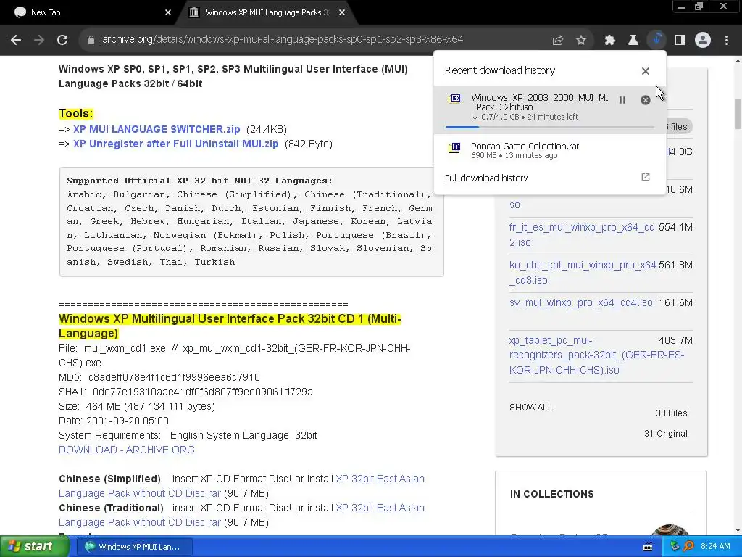Click the 33 Files count
This screenshot has width=742, height=557.
coord(671,413)
